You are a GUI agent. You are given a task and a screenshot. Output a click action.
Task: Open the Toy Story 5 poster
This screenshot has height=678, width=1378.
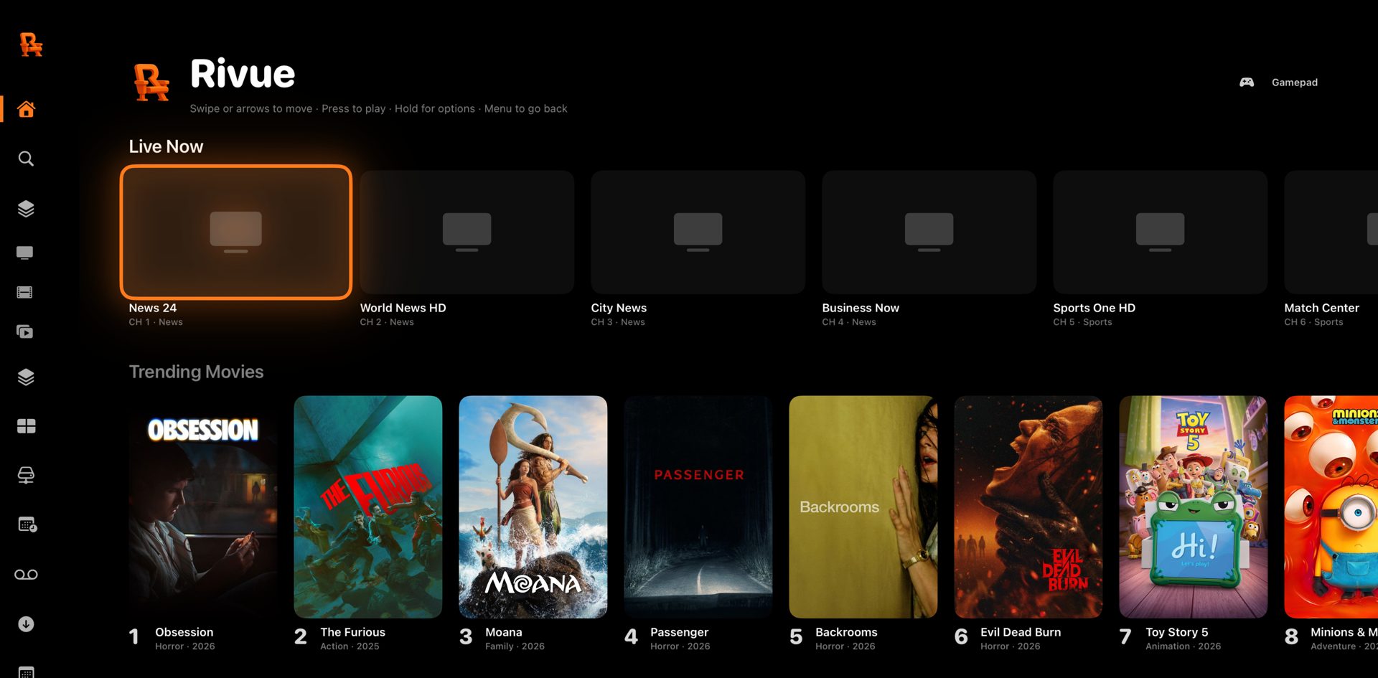point(1194,507)
